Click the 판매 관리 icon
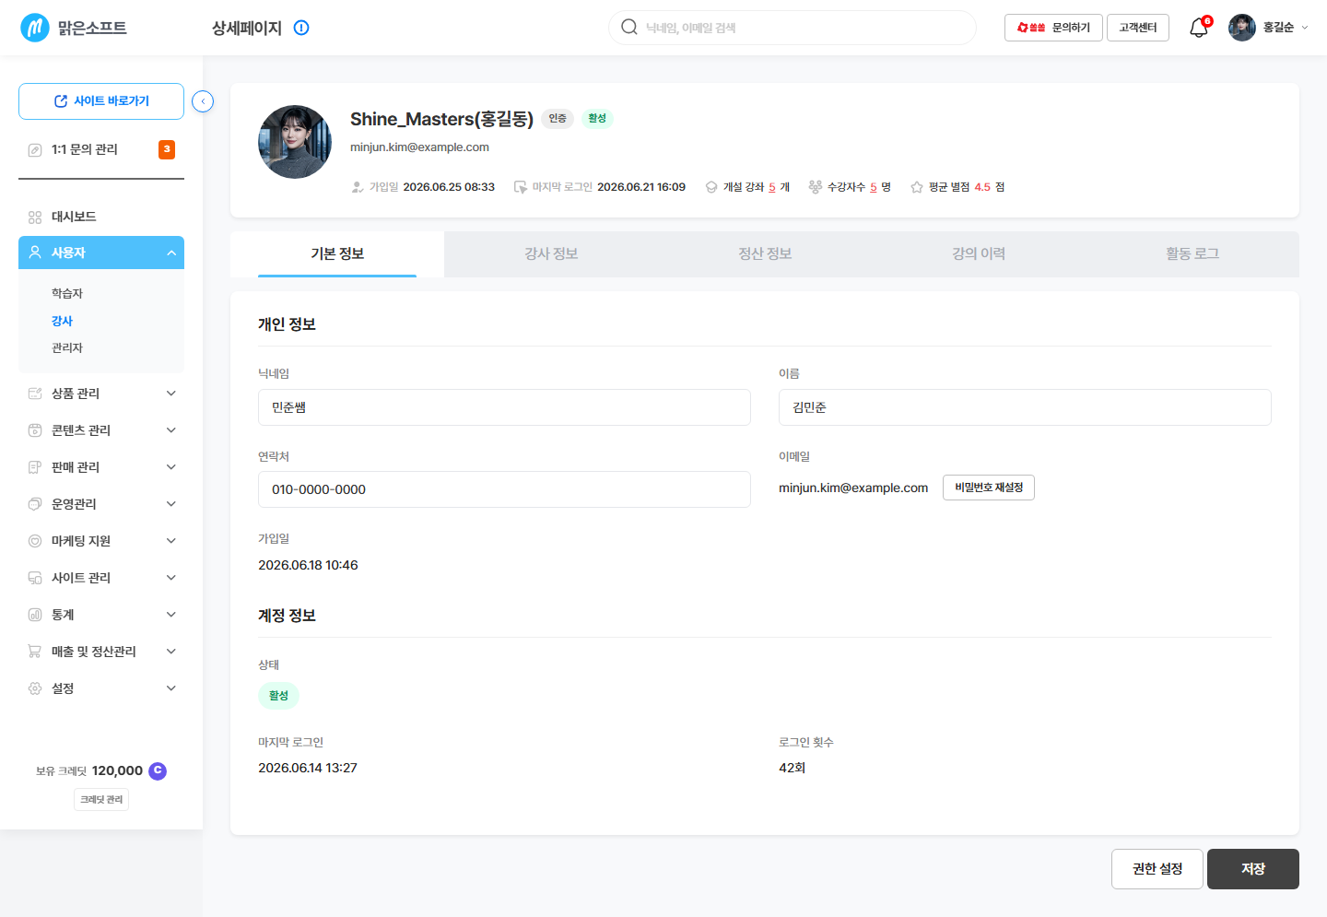This screenshot has height=917, width=1327. click(35, 467)
